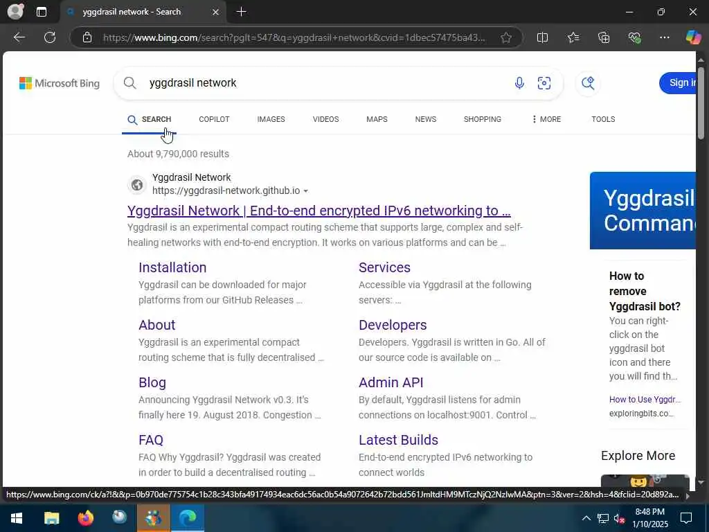Click the new tab plus button
The height and width of the screenshot is (532, 709).
[x=242, y=12]
